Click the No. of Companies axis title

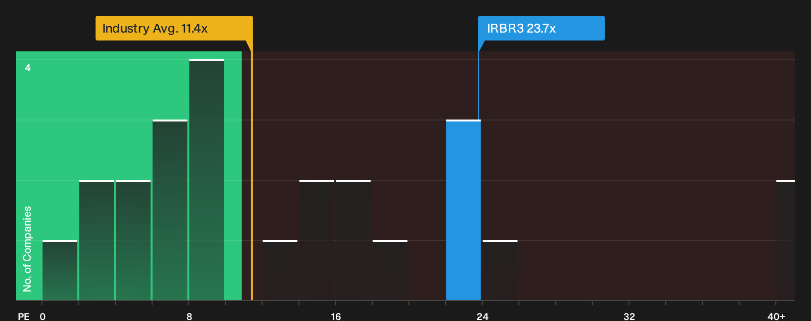[x=27, y=248]
